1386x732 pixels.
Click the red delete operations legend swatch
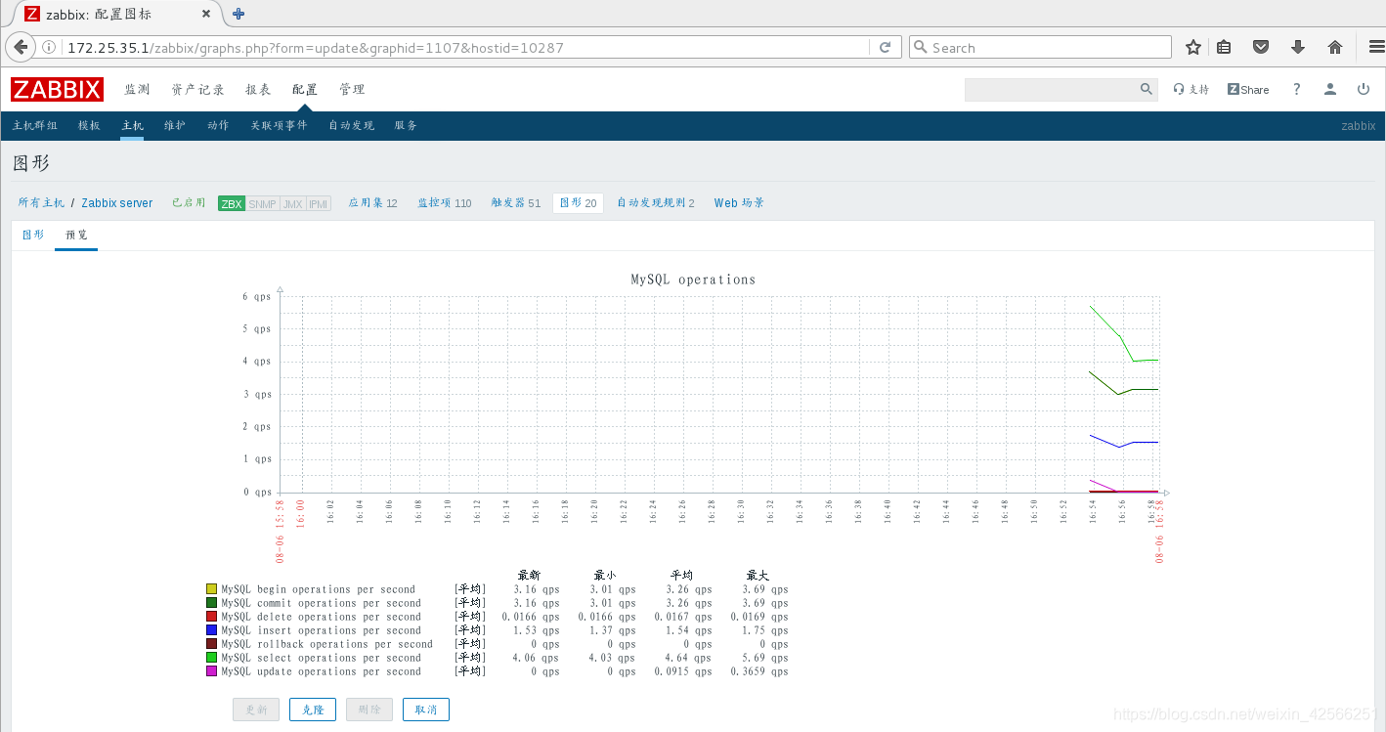tap(211, 617)
